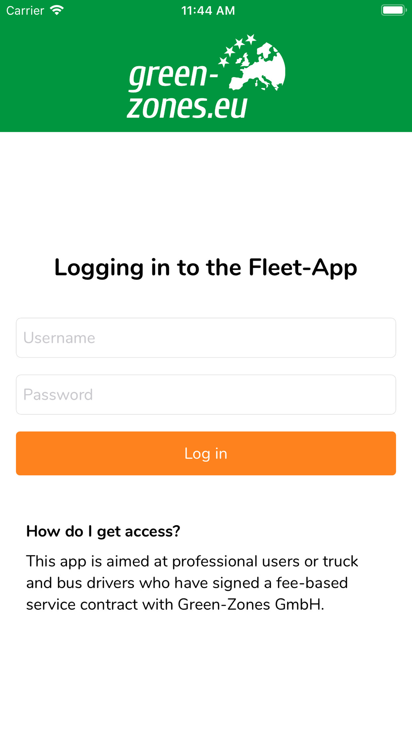
Task: Click the "fee-based" phrase in description
Action: pos(312,583)
